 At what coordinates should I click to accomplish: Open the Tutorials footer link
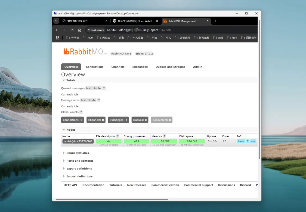(116, 185)
